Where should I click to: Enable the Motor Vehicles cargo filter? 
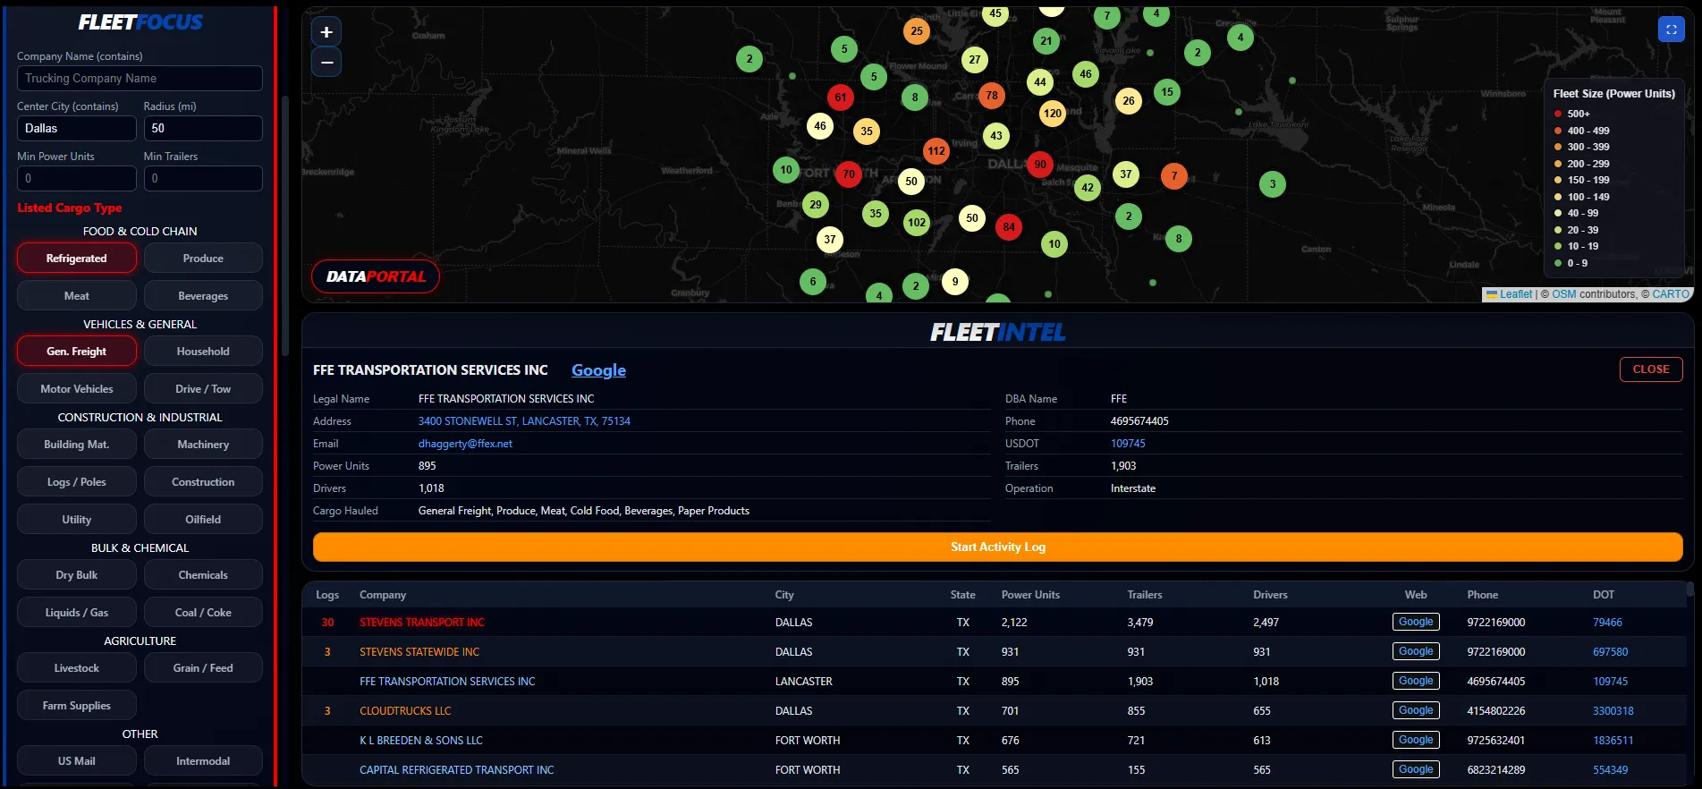[x=77, y=389]
